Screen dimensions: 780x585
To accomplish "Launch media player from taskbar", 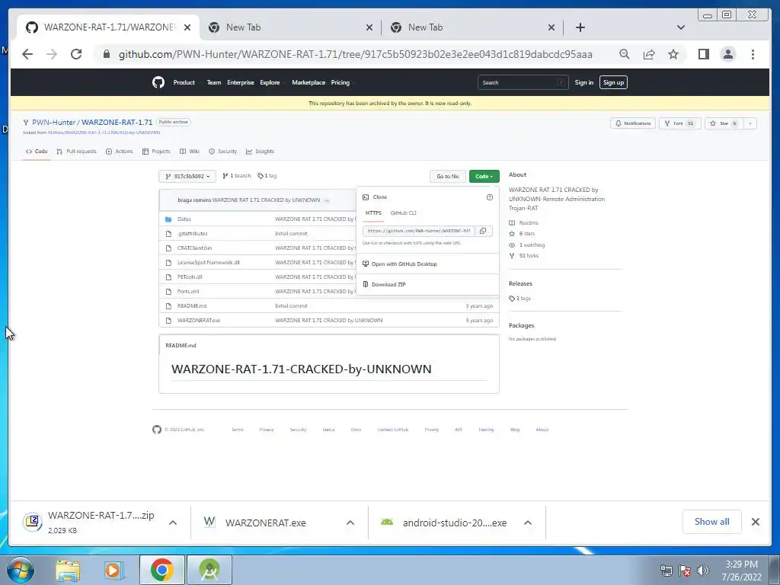I will tap(113, 570).
